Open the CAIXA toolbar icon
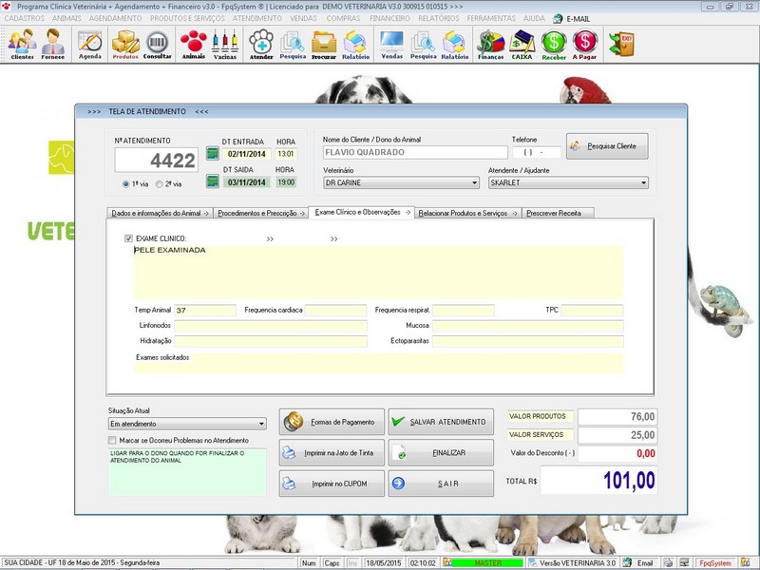The width and height of the screenshot is (760, 570). (522, 44)
